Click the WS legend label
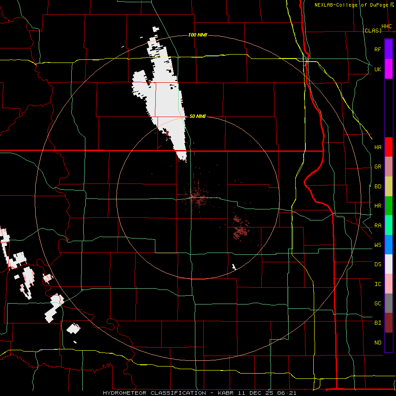The image size is (396, 396). click(378, 245)
